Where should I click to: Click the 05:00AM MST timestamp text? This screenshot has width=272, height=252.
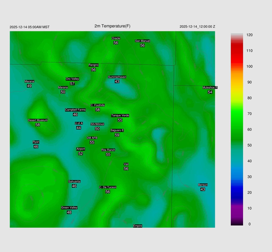[29, 27]
